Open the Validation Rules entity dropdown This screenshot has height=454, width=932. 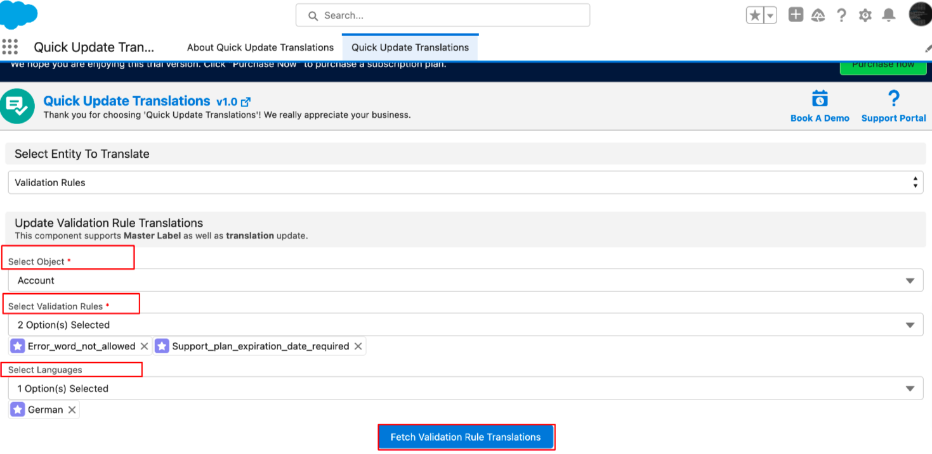click(x=466, y=182)
